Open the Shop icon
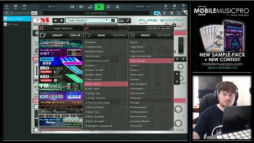The width and height of the screenshot is (254, 143). (x=165, y=6)
